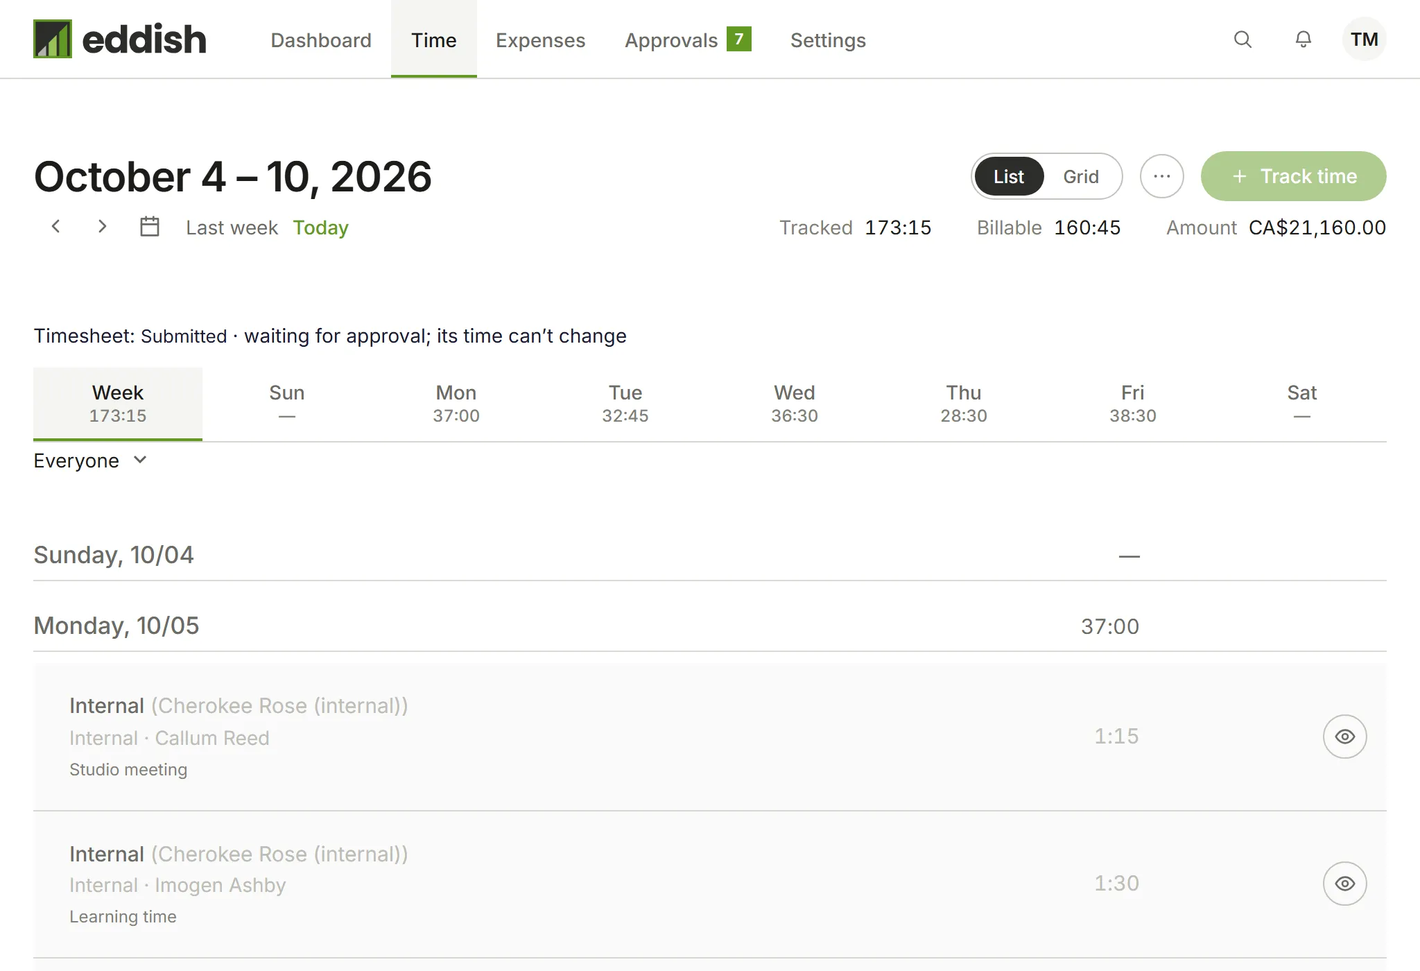The image size is (1420, 971).
Task: Click the eddish logo icon
Action: 53,39
